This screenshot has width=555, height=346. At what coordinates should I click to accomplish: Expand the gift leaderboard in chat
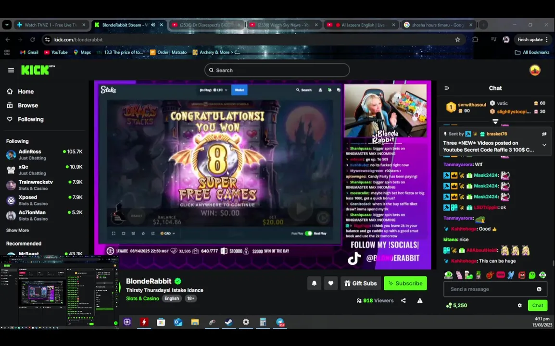(495, 121)
